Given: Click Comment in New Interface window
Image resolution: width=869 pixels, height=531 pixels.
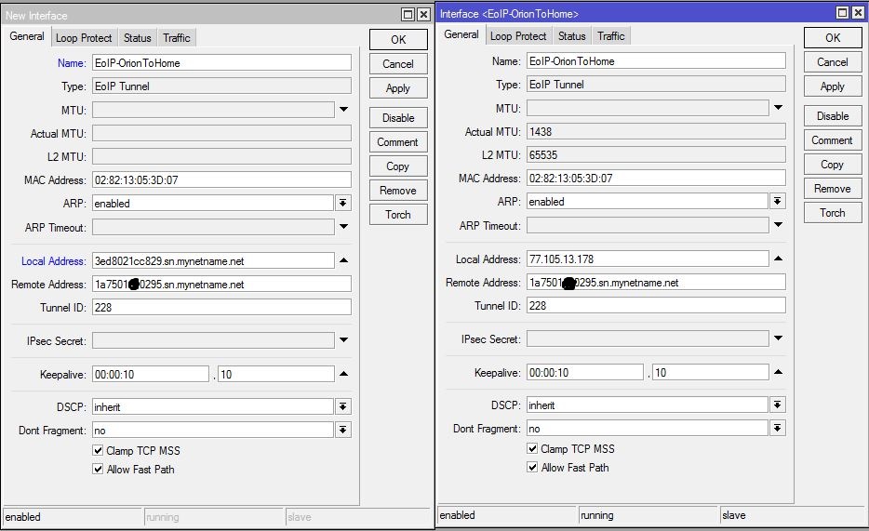Looking at the screenshot, I should (x=398, y=142).
